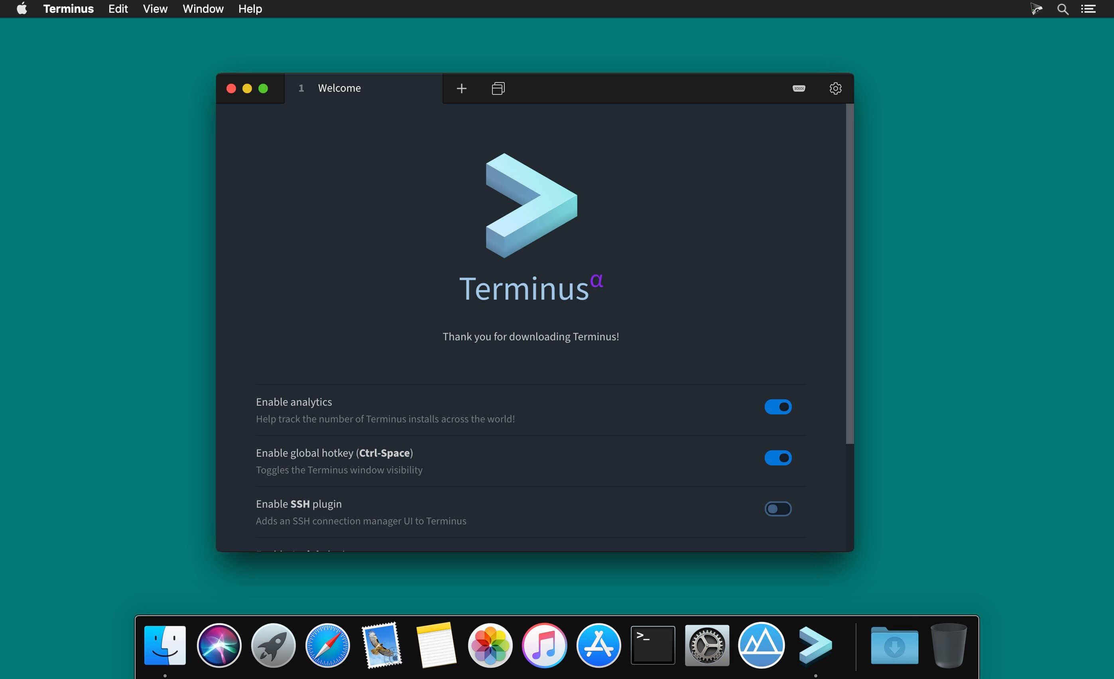Enable the SSH plugin toggle
Image resolution: width=1114 pixels, height=679 pixels.
(777, 509)
